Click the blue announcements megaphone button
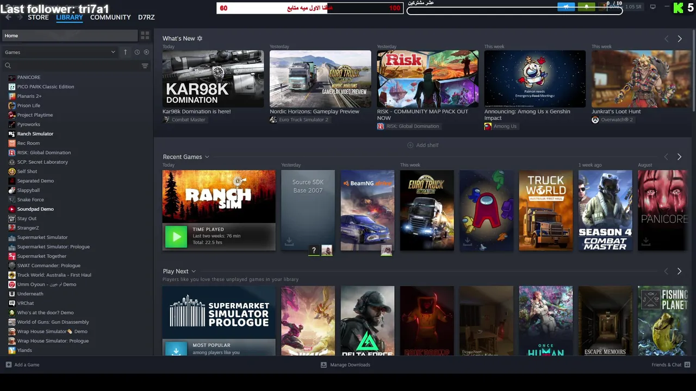This screenshot has width=696, height=391. (566, 7)
